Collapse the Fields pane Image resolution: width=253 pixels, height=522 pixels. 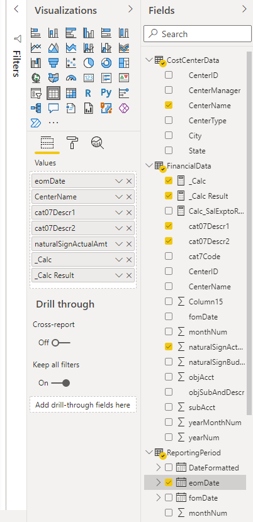[x=244, y=9]
